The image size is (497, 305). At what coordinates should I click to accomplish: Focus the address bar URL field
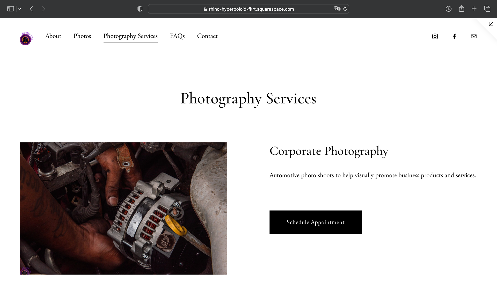248,9
